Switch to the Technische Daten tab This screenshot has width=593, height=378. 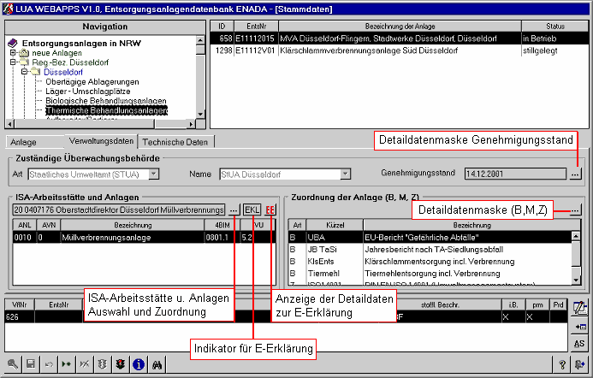(177, 142)
